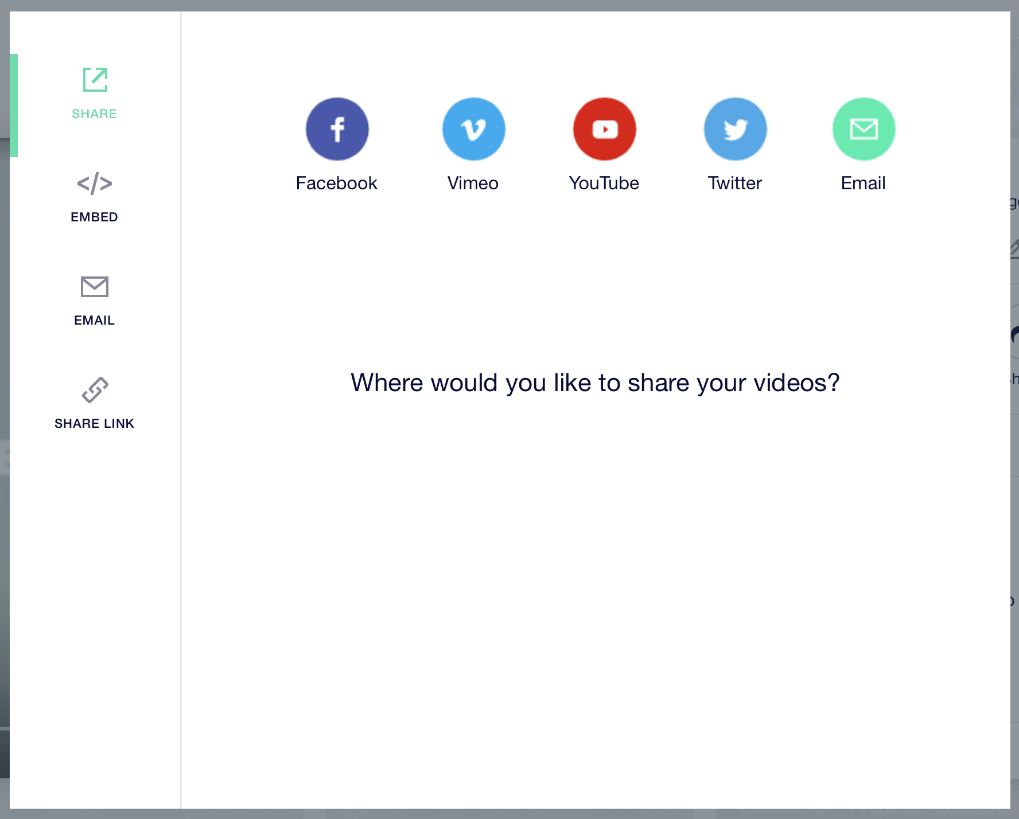The image size is (1019, 819).
Task: Click 'Where would you like to share your videos?' text
Action: tap(596, 383)
